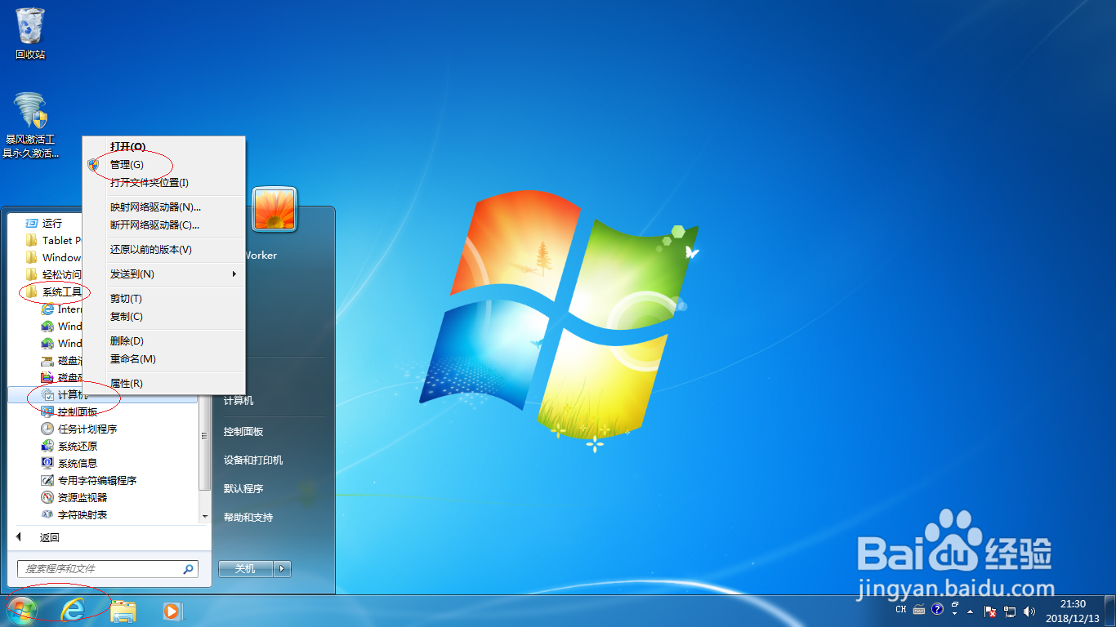This screenshot has height=627, width=1116.
Task: Click the blue help question mark tray icon
Action: click(937, 609)
